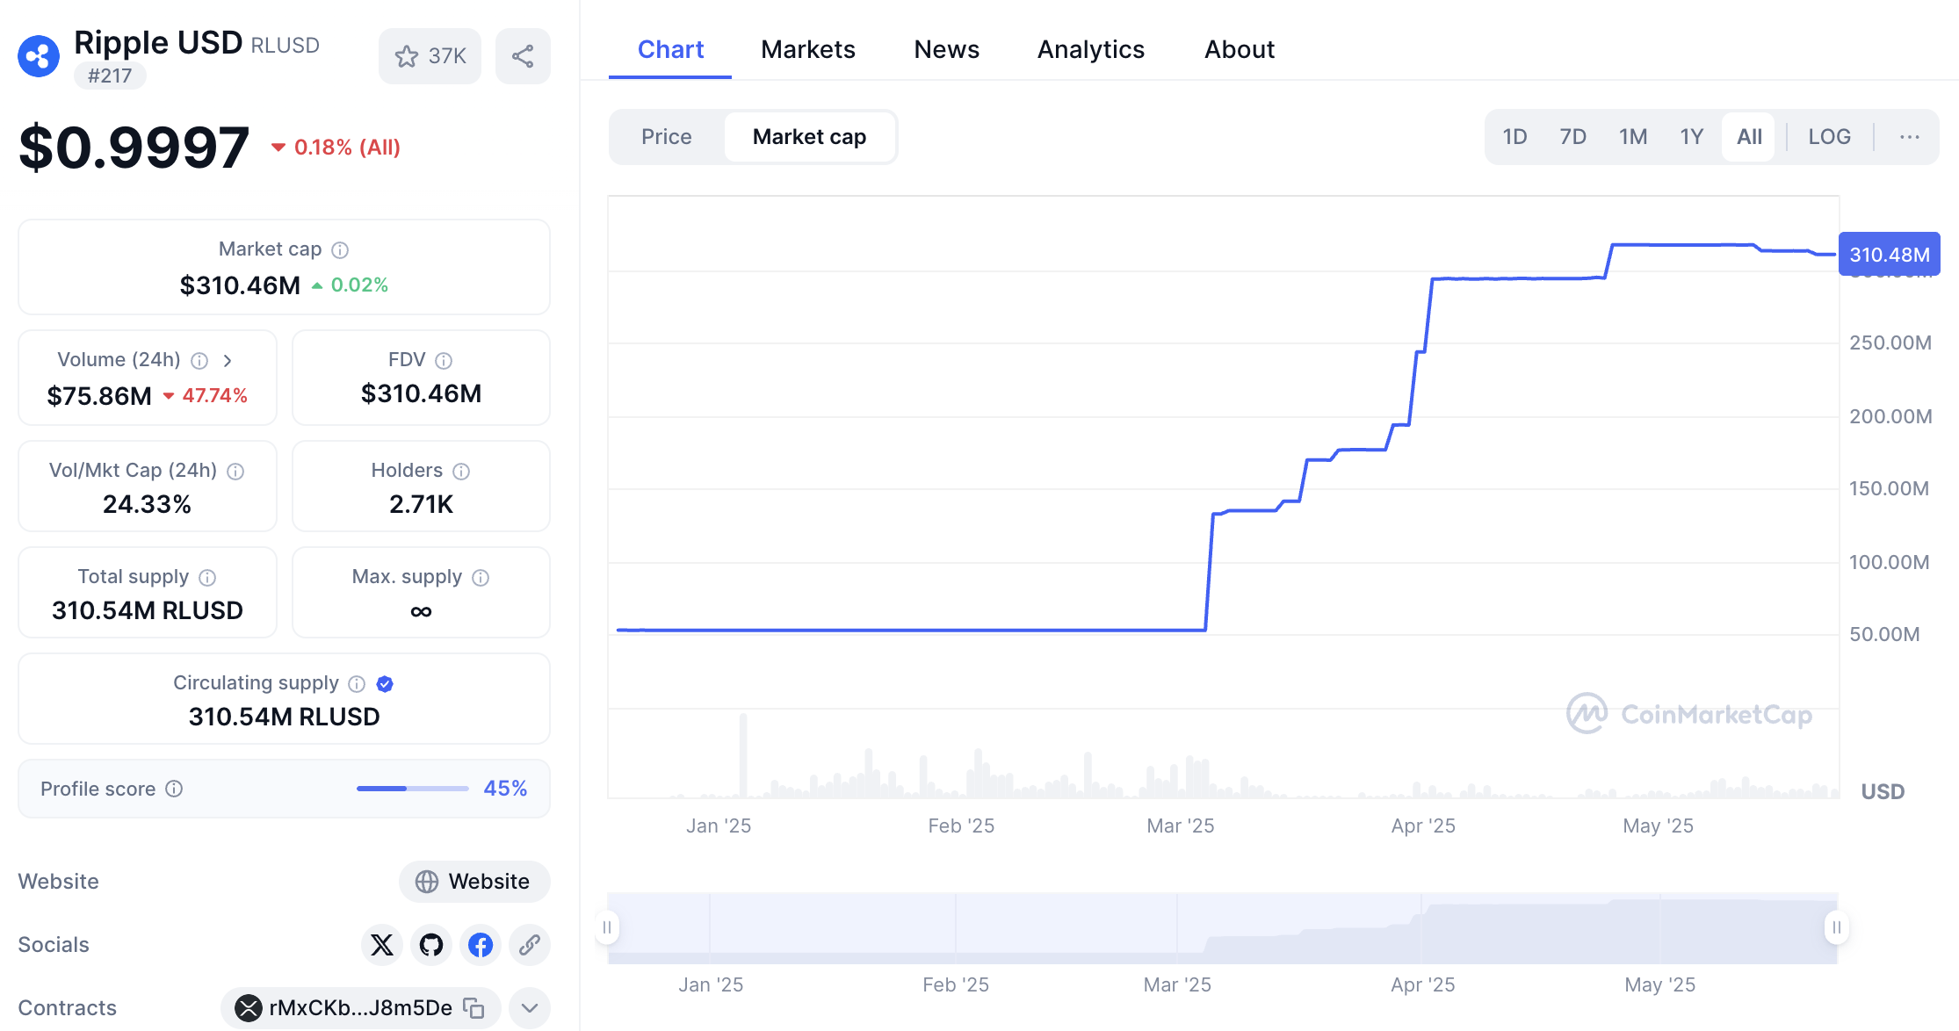The image size is (1959, 1031).
Task: Open the Max. supply info icon
Action: (481, 578)
